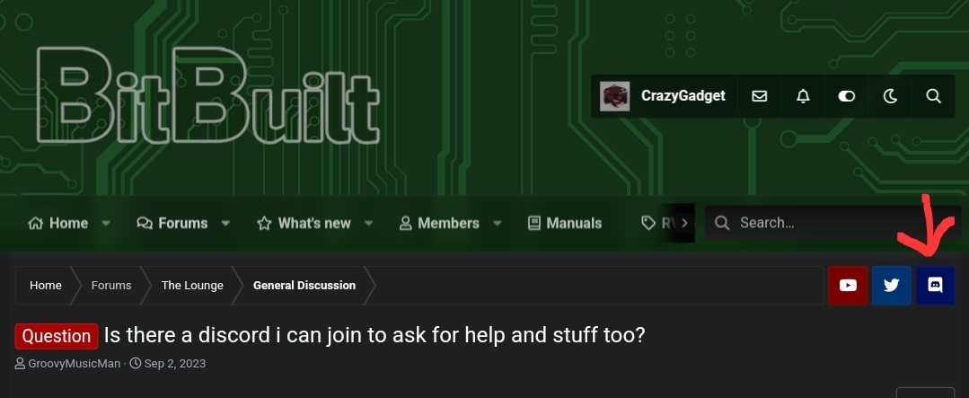Open the inbox envelope icon
969x398 pixels.
[760, 96]
